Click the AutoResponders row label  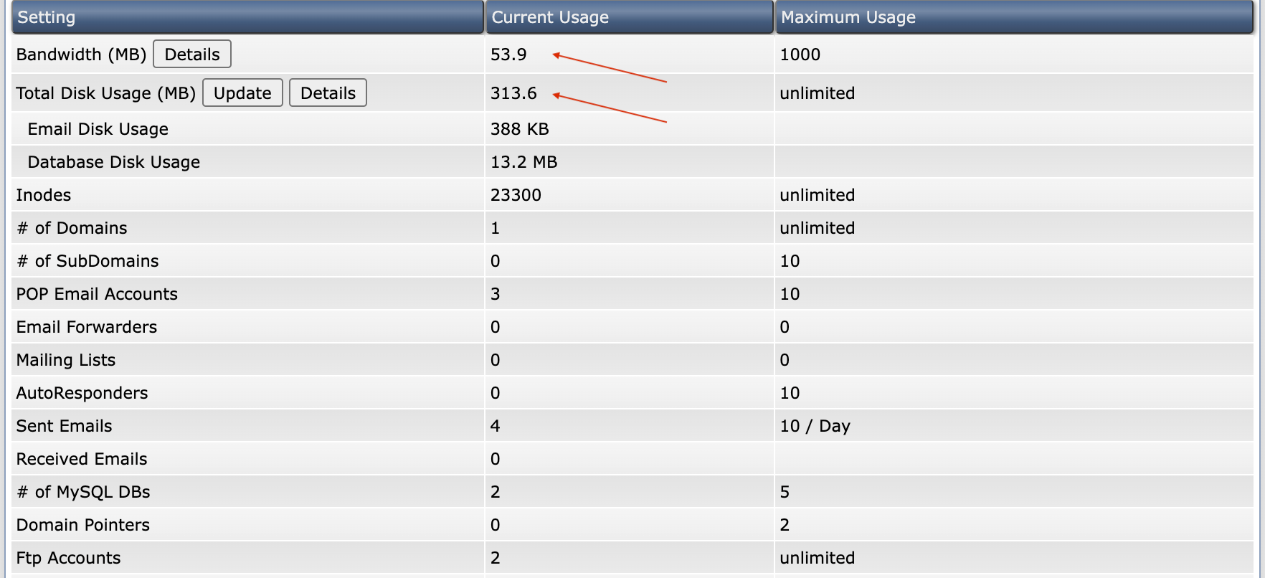(82, 393)
